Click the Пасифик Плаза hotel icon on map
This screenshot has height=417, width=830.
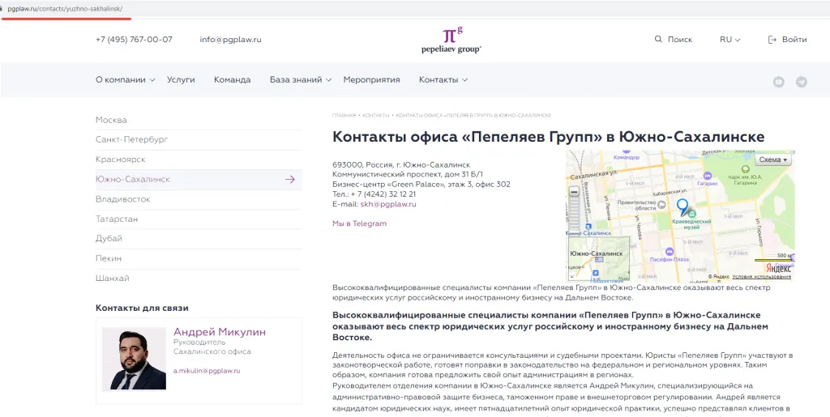[x=670, y=252]
